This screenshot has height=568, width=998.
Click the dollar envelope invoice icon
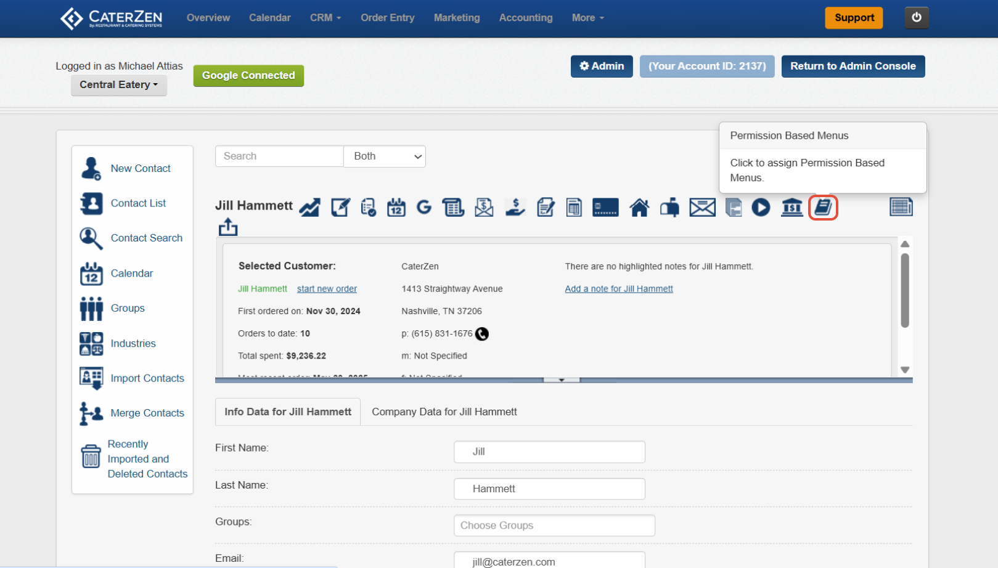(x=484, y=208)
